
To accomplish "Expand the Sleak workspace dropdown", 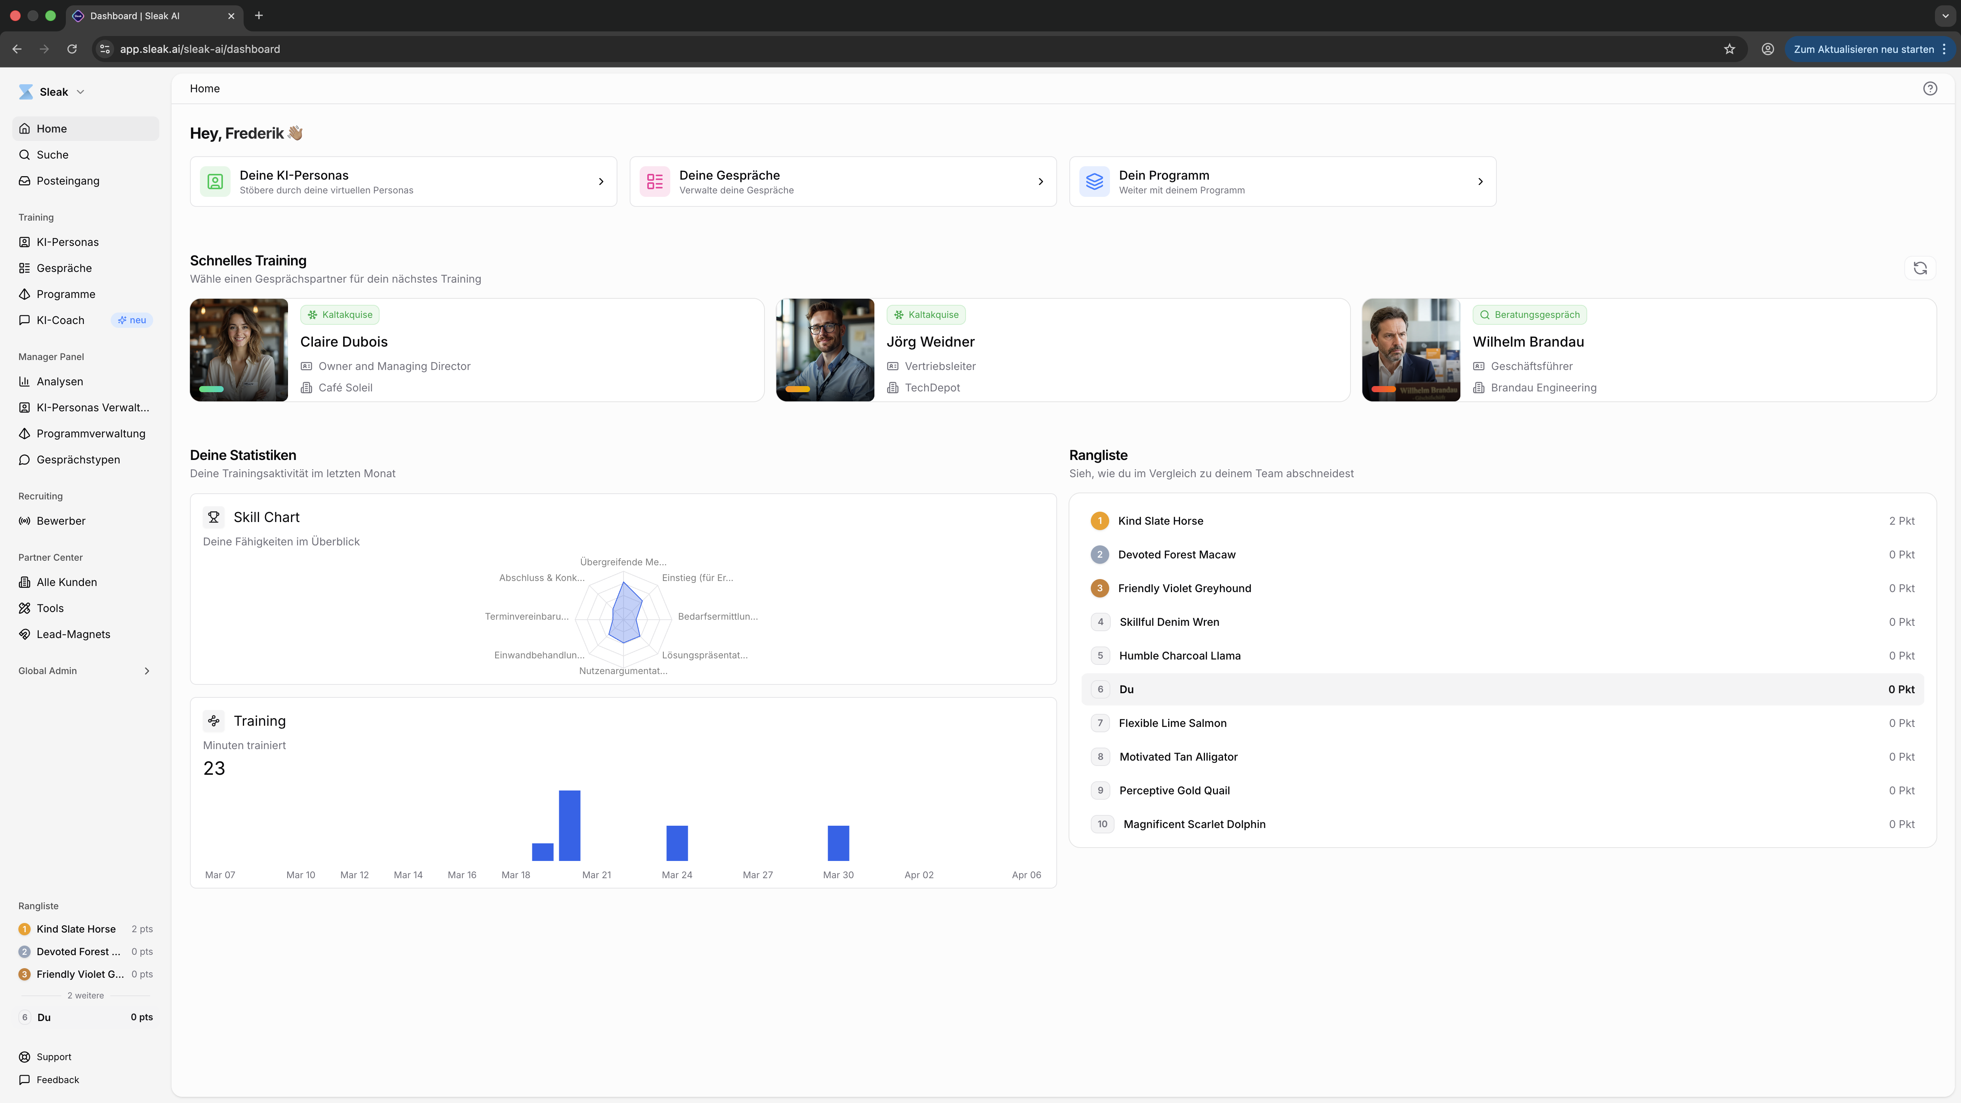I will (52, 92).
